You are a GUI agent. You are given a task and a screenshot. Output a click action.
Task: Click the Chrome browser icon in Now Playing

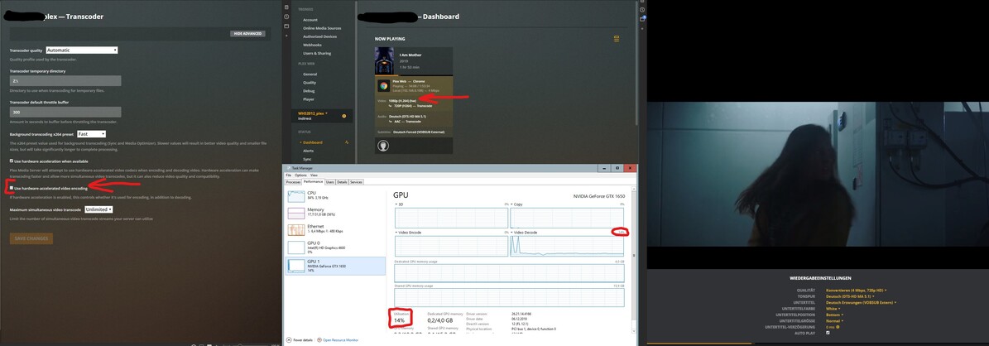(383, 86)
